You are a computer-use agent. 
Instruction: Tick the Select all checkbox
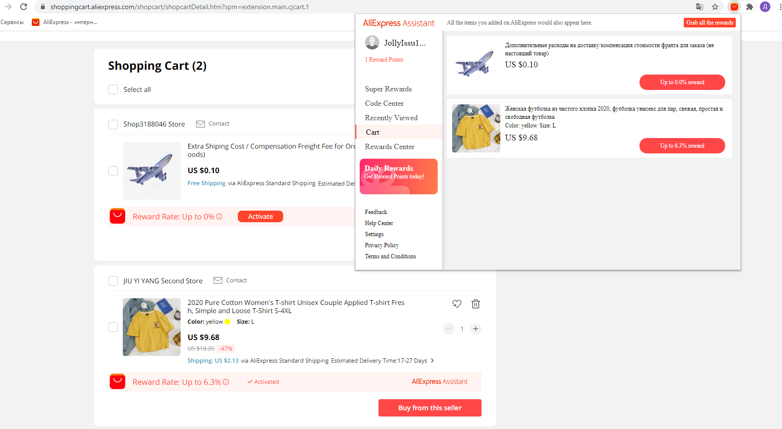(113, 89)
